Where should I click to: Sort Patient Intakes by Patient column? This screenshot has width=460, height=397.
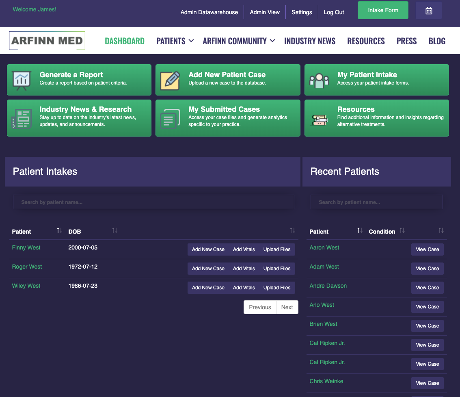(x=59, y=231)
